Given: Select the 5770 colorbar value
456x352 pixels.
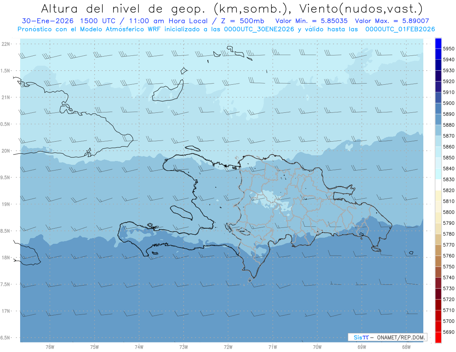Looking at the screenshot, I should coord(449,245).
